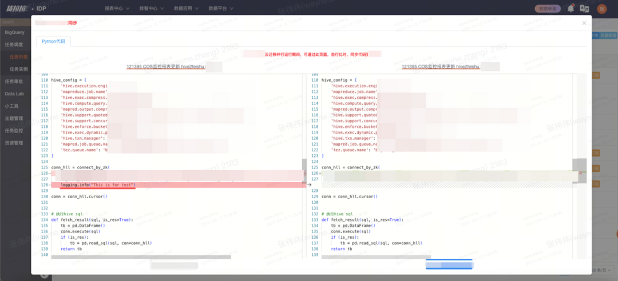The image size is (618, 281).
Task: Click the language translate icon
Action: pos(584,9)
